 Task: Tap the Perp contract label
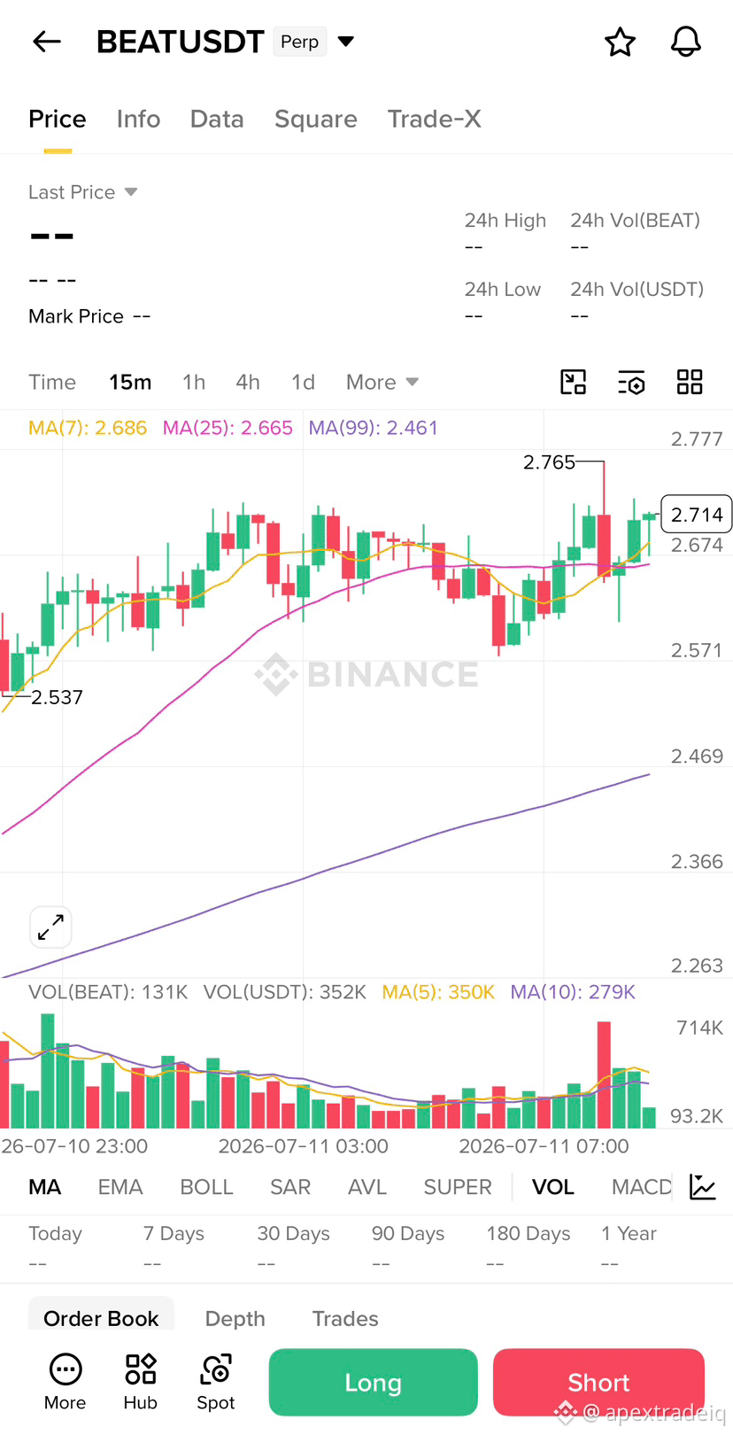(300, 42)
